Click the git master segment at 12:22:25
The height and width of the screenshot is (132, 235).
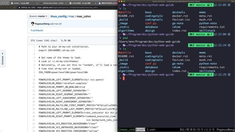click(201, 74)
